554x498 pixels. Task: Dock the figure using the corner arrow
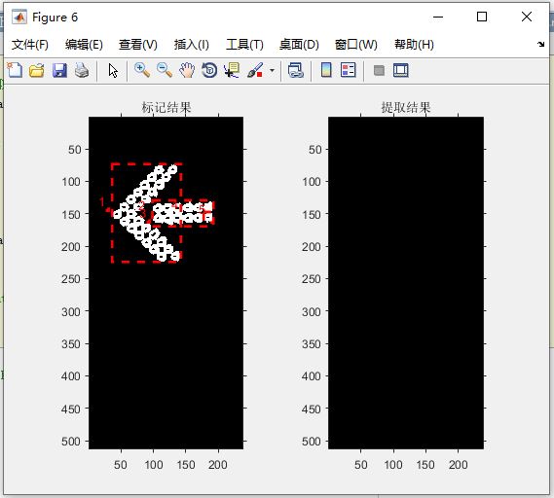[x=541, y=44]
